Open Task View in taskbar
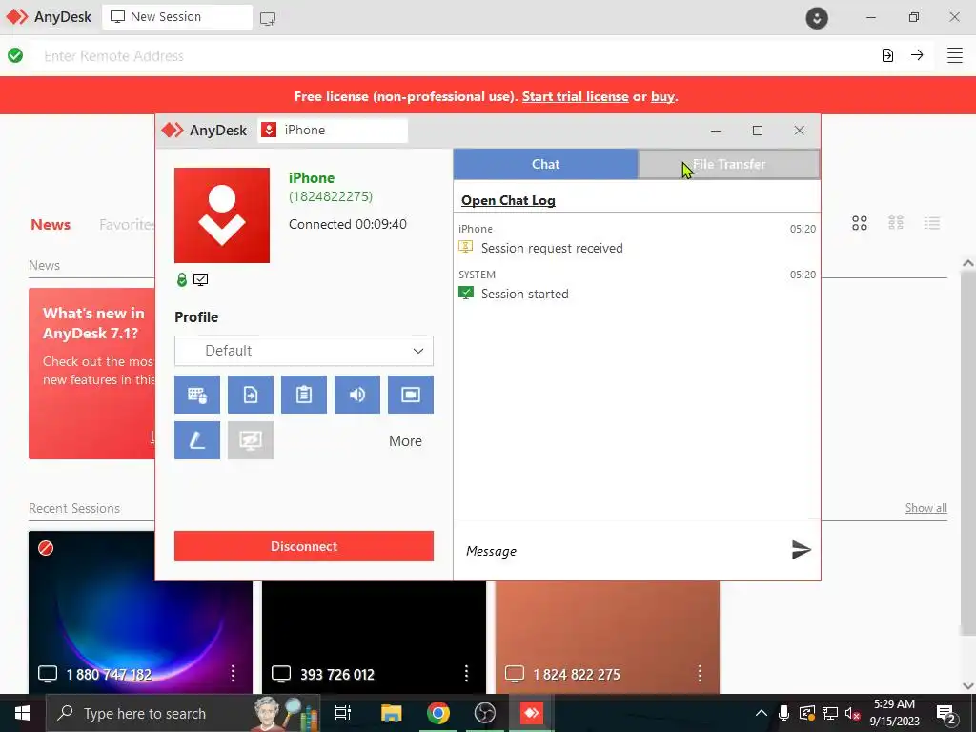976x732 pixels. pyautogui.click(x=343, y=713)
